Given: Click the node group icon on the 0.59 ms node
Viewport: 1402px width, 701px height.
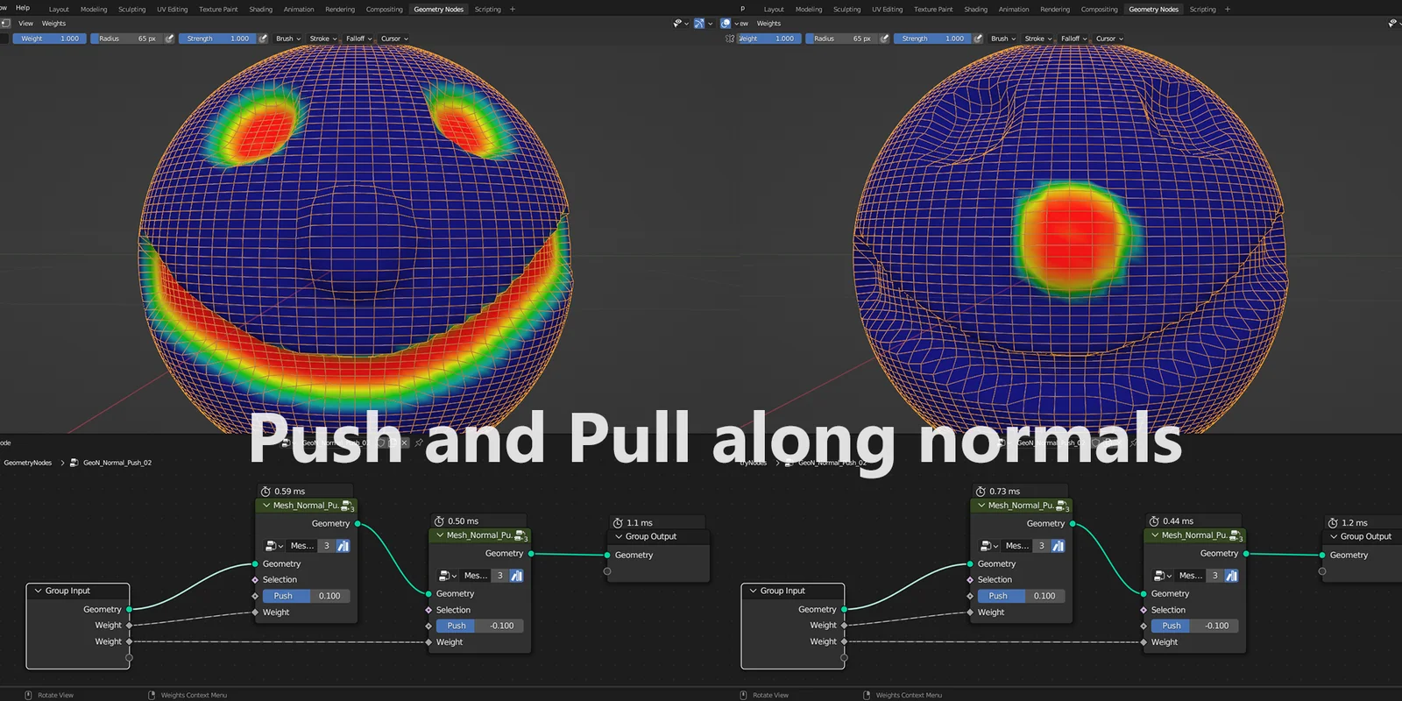Looking at the screenshot, I should point(347,506).
